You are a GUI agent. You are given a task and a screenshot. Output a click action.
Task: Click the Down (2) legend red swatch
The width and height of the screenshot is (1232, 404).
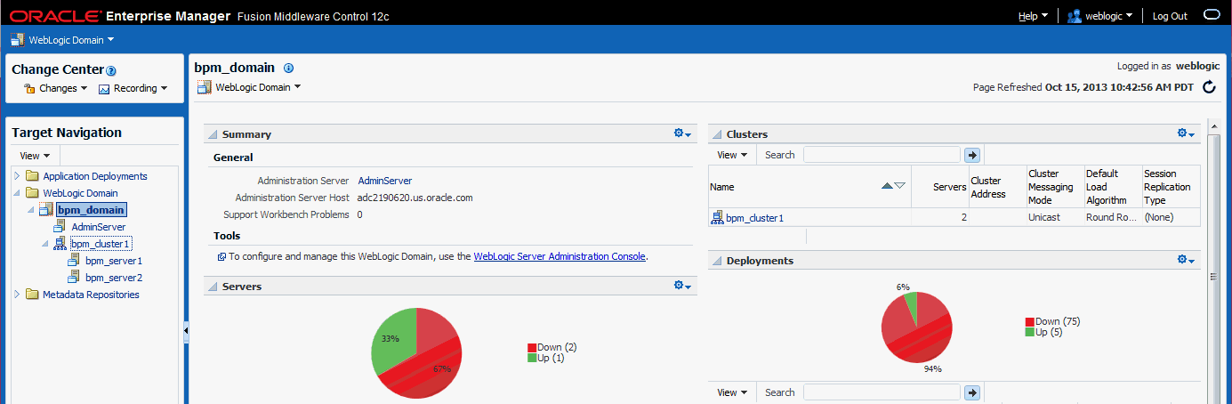tap(532, 348)
